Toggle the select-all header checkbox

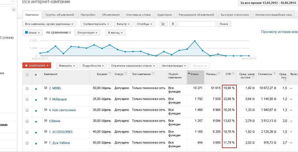[27, 74]
